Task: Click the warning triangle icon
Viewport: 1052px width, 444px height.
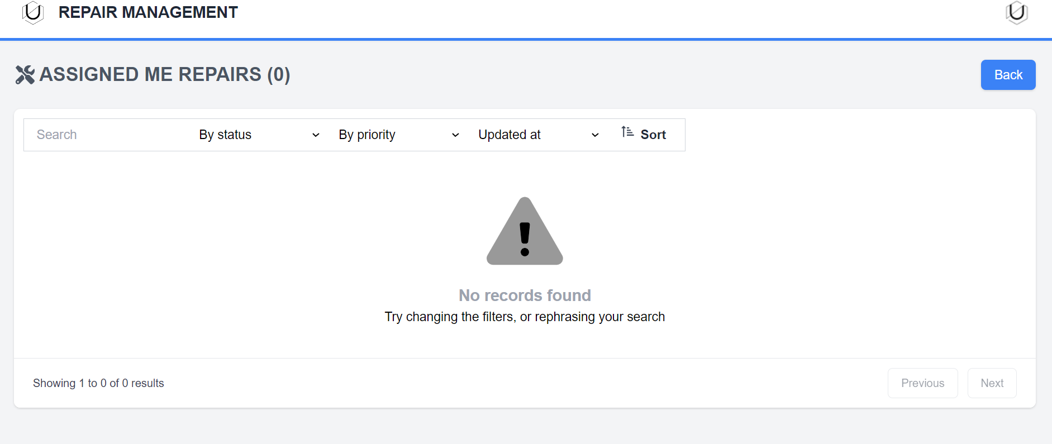Action: tap(525, 231)
